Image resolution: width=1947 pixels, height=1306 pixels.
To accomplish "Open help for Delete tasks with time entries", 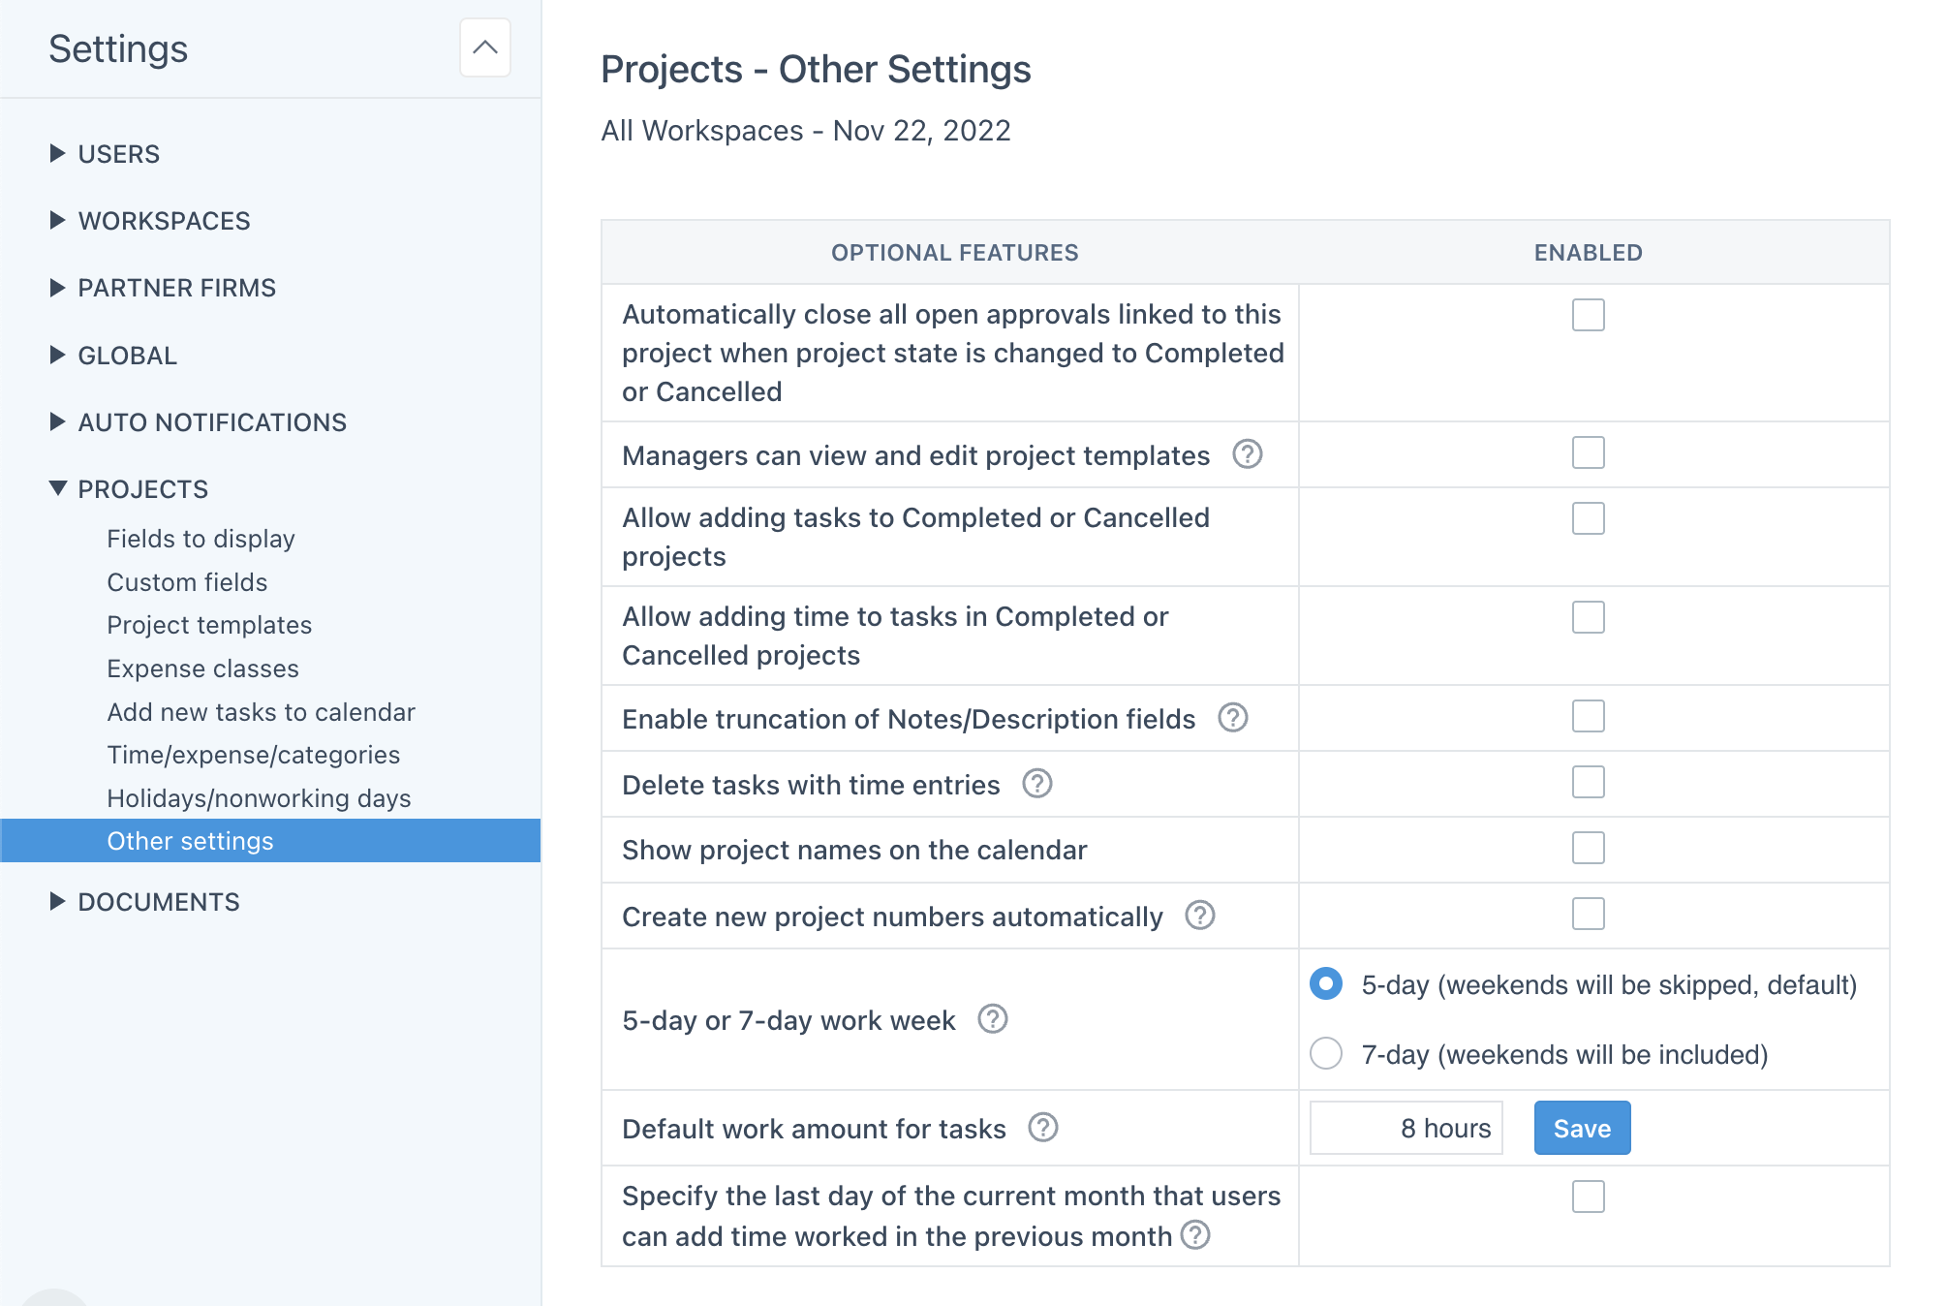I will pos(1037,785).
